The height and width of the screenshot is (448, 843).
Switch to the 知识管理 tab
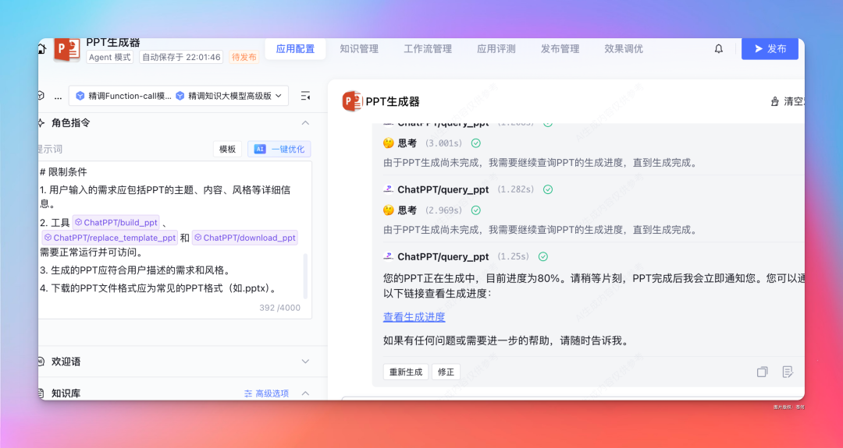tap(358, 49)
